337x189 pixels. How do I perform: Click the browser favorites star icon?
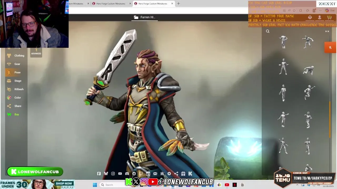tap(294, 10)
